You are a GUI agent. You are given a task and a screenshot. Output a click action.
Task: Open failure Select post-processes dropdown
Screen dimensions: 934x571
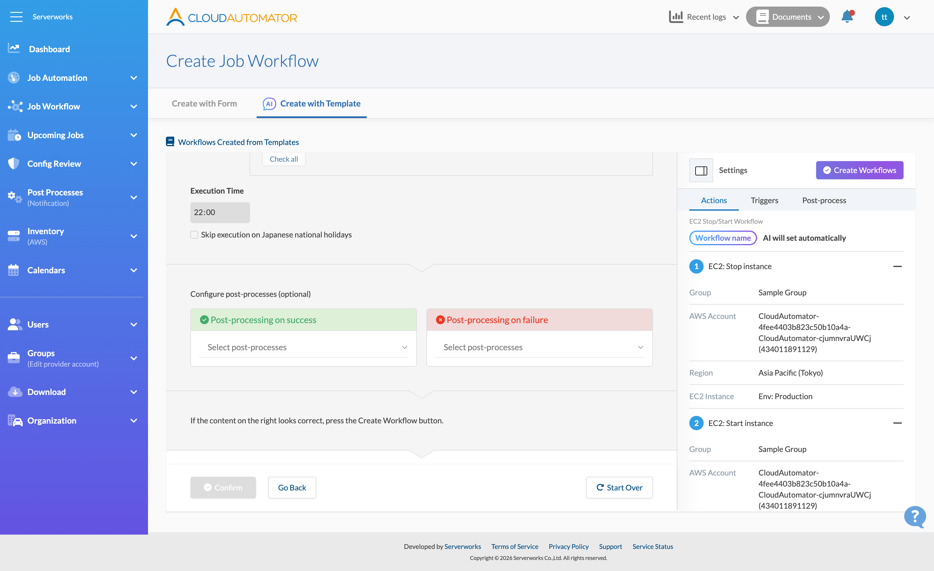point(540,348)
